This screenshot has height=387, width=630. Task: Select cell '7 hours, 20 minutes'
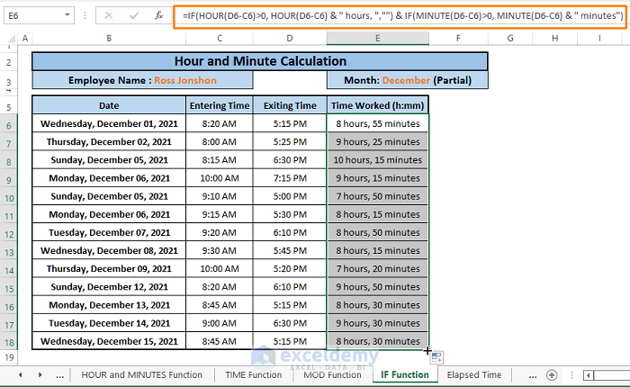click(378, 269)
